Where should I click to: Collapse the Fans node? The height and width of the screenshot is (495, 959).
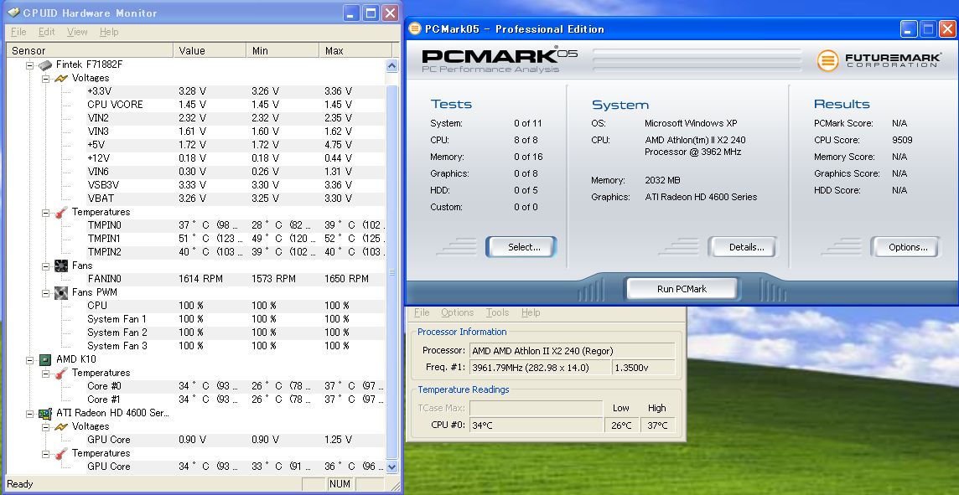pos(45,266)
